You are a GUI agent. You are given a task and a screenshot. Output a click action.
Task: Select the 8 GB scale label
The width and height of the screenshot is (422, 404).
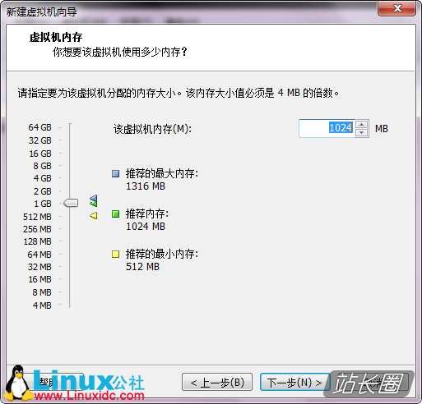click(42, 166)
